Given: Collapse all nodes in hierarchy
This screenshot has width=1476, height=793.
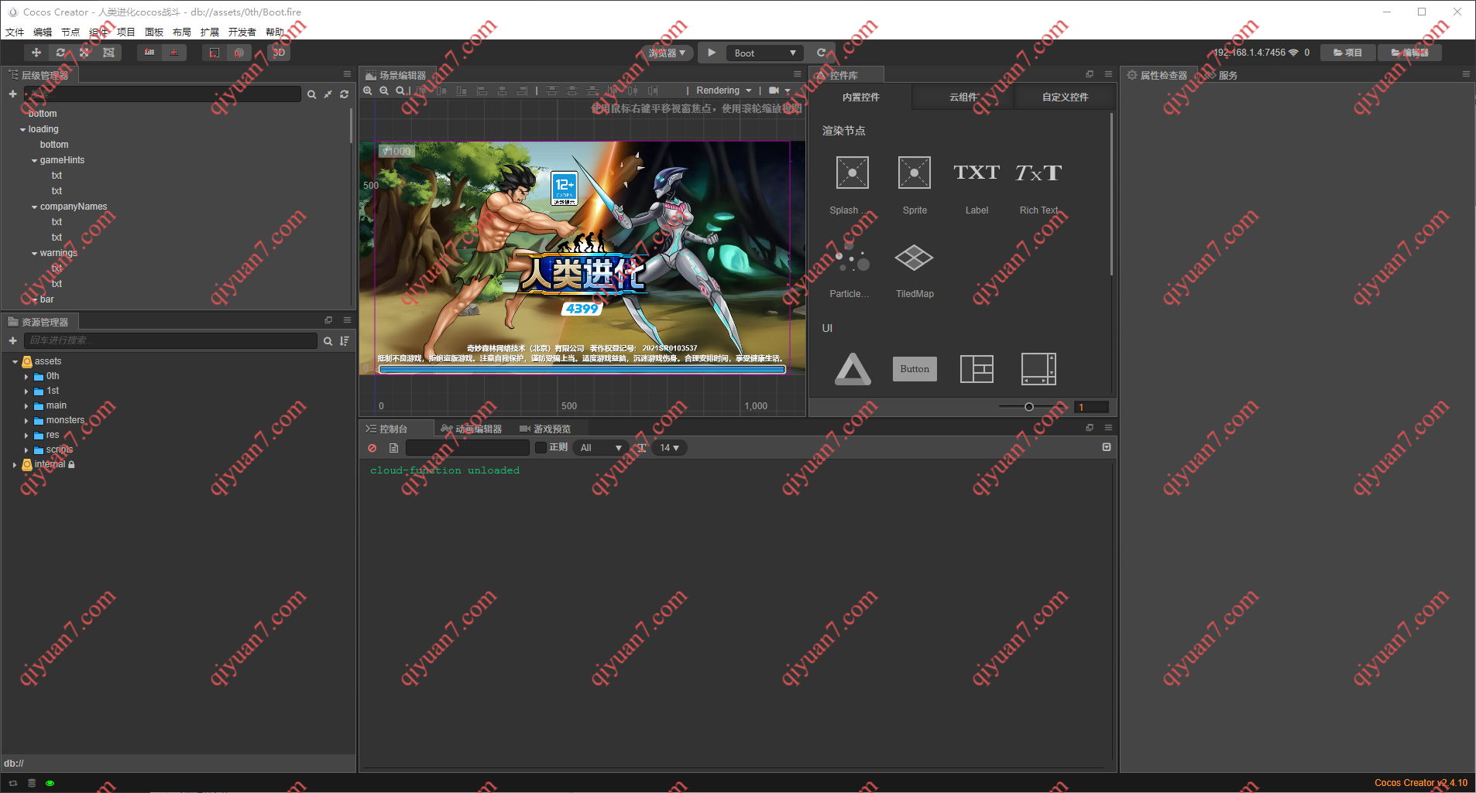Looking at the screenshot, I should (x=328, y=94).
